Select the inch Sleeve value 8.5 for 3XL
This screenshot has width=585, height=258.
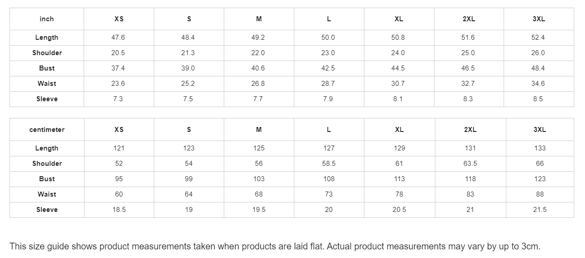(538, 99)
